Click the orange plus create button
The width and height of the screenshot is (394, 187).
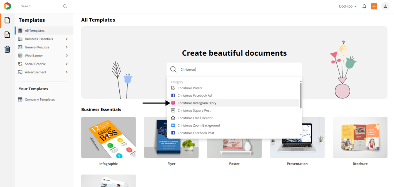tap(374, 6)
